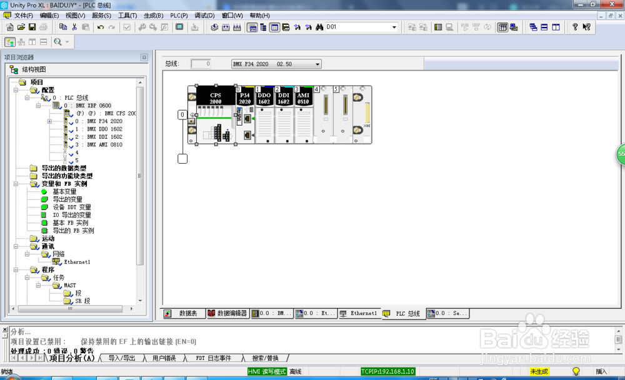Collapse the 配置 tree node
This screenshot has width=625, height=380.
[x=16, y=90]
